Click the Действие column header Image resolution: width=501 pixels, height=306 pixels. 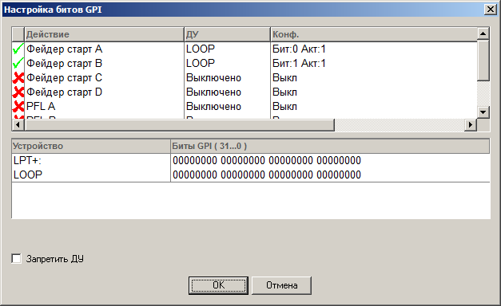pos(104,34)
